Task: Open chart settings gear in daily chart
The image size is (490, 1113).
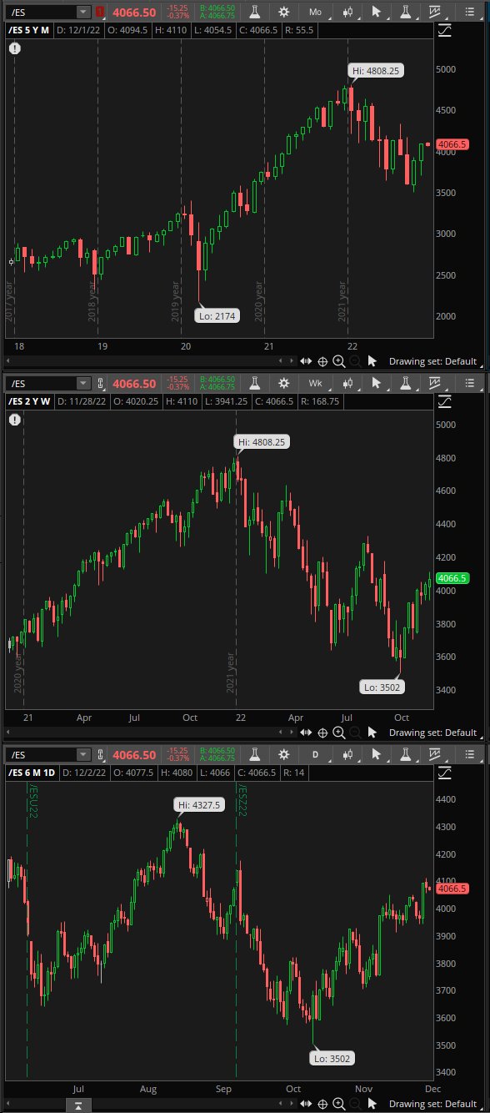Action: (x=284, y=754)
